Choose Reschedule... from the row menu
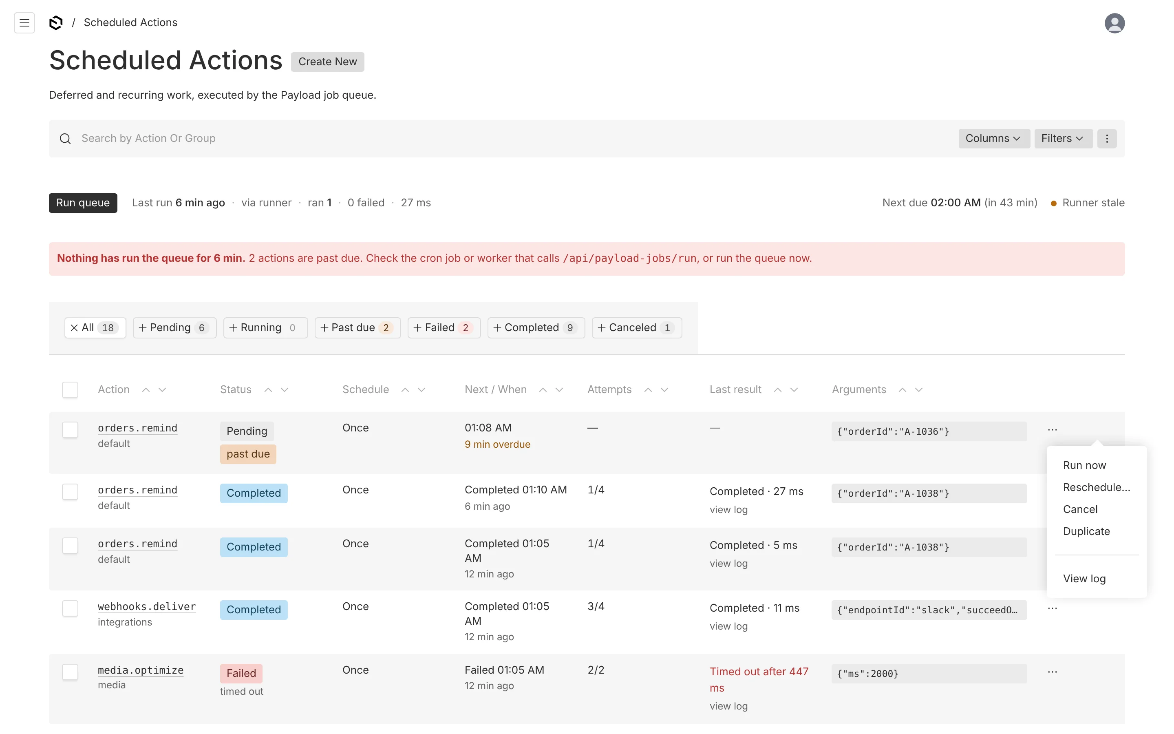 pyautogui.click(x=1097, y=487)
